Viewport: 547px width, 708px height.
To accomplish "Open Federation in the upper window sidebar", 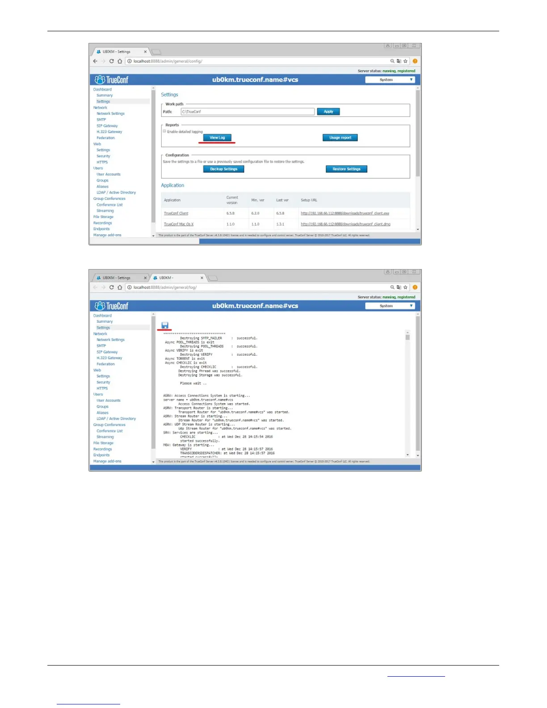I will [x=105, y=138].
